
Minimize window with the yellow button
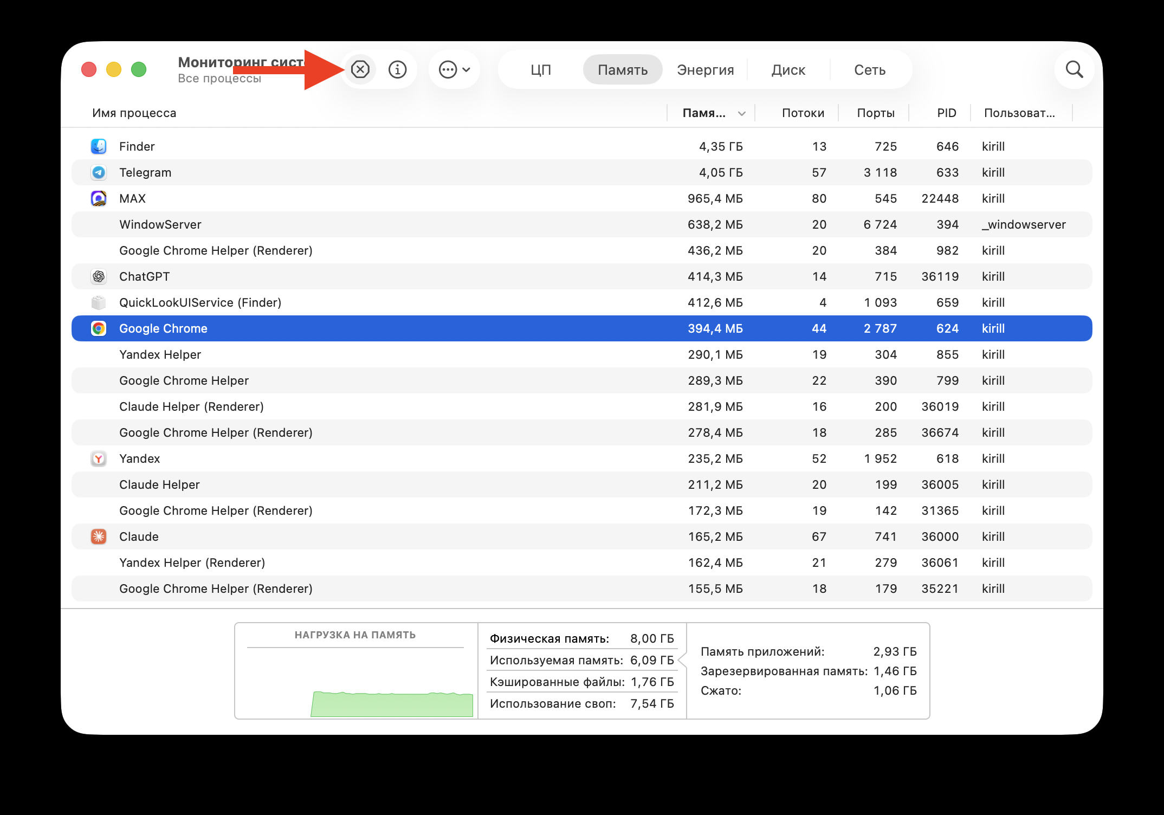pyautogui.click(x=114, y=69)
